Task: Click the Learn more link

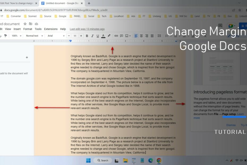Action: click(x=219, y=116)
